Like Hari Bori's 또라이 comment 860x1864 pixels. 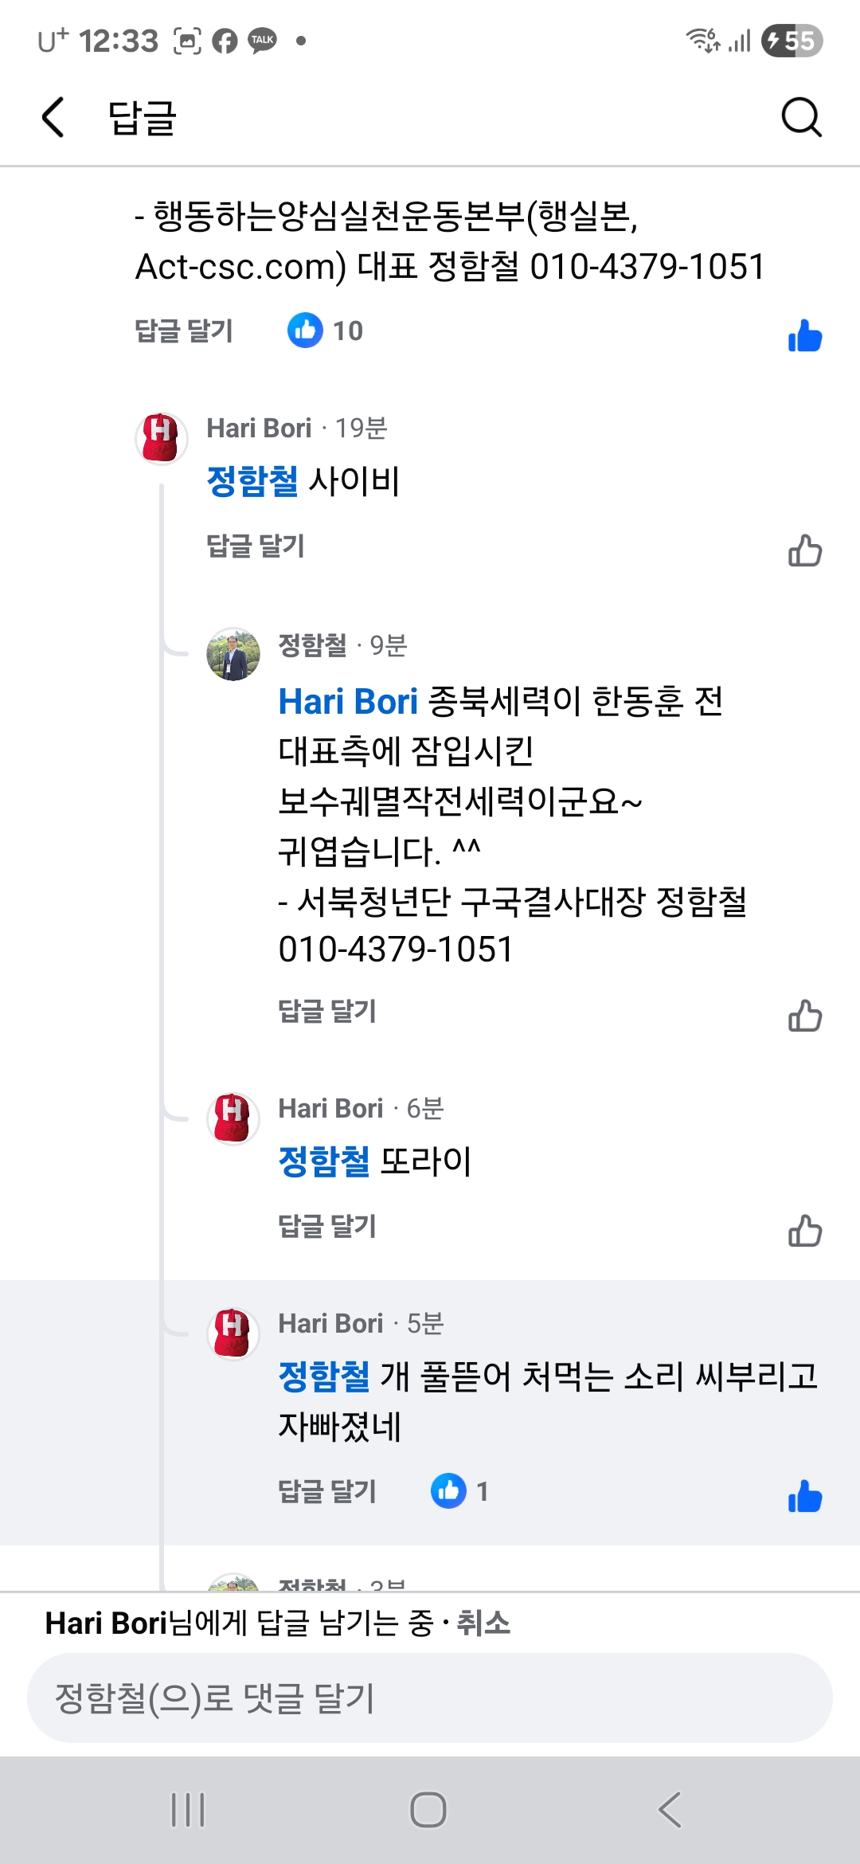pyautogui.click(x=804, y=1231)
